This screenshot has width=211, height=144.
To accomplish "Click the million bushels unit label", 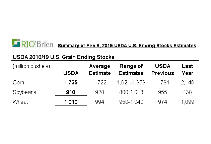I will click(x=31, y=66).
